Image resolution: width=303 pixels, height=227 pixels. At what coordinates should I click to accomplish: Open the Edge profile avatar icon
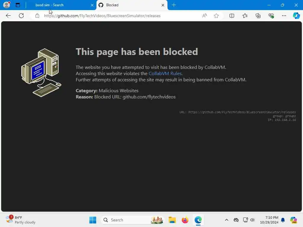click(7, 5)
